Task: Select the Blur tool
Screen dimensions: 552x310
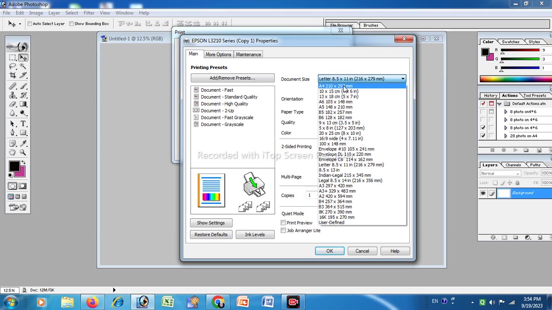Action: coord(13,114)
